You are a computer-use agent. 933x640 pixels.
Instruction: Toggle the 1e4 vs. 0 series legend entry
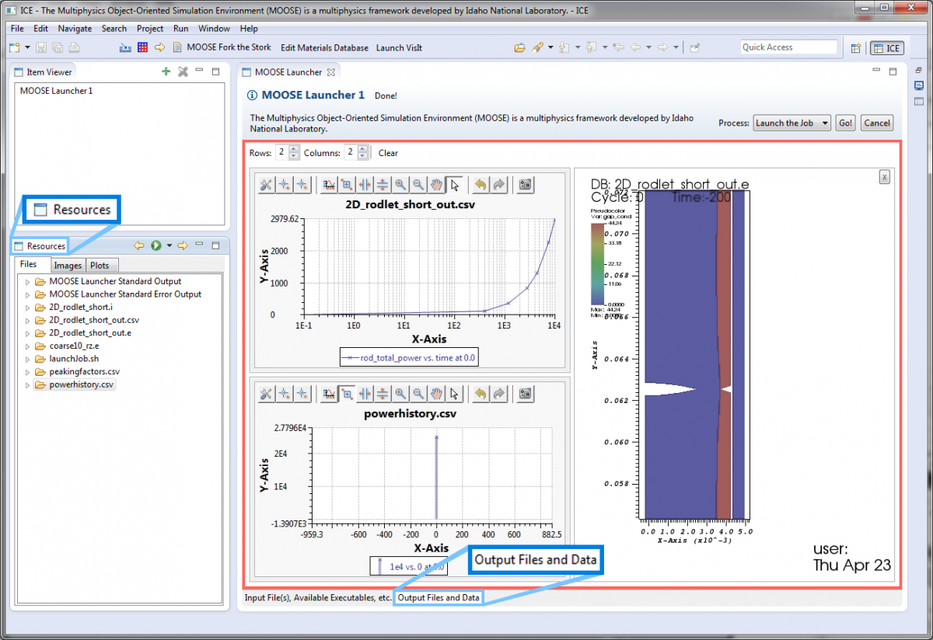(x=408, y=565)
